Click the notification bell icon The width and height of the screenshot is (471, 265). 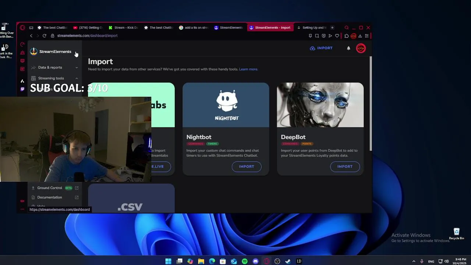tap(348, 48)
